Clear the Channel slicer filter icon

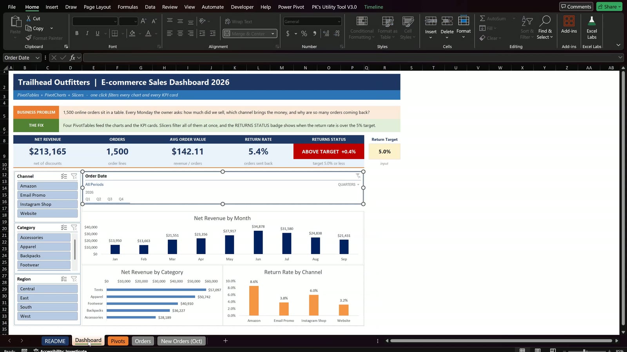click(74, 176)
